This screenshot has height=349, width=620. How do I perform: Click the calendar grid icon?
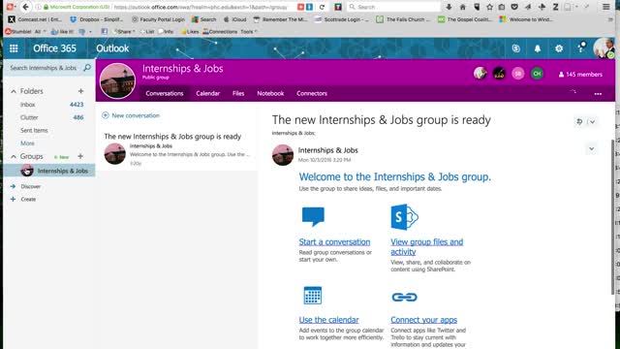[x=313, y=295]
